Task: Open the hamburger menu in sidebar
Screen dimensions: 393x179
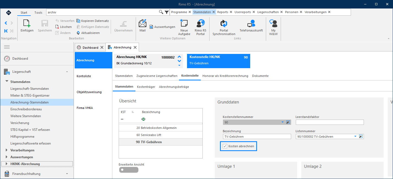Action: tap(7, 47)
